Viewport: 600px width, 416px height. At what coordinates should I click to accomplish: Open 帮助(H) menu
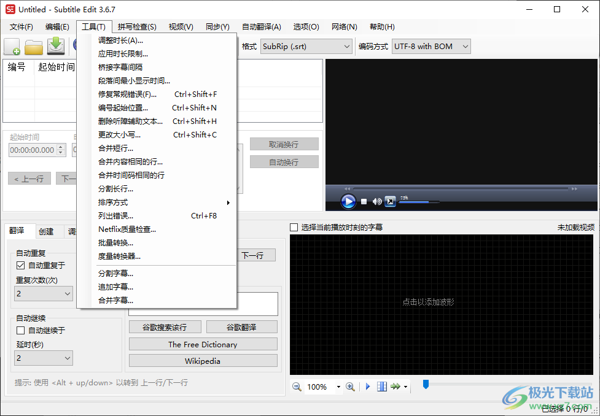click(x=382, y=27)
